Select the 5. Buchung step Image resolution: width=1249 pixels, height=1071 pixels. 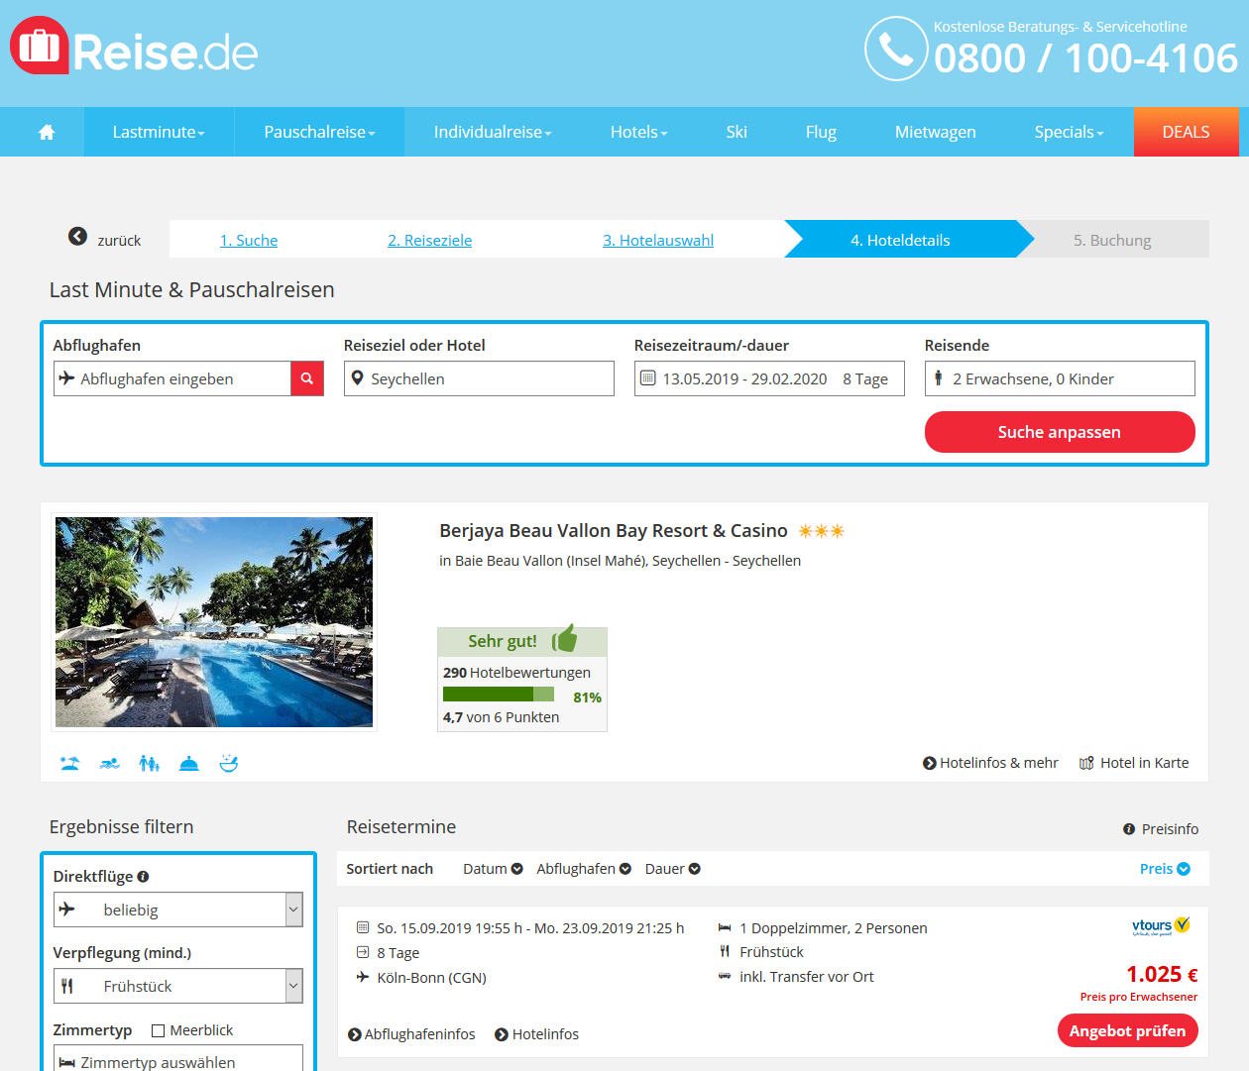[1112, 240]
